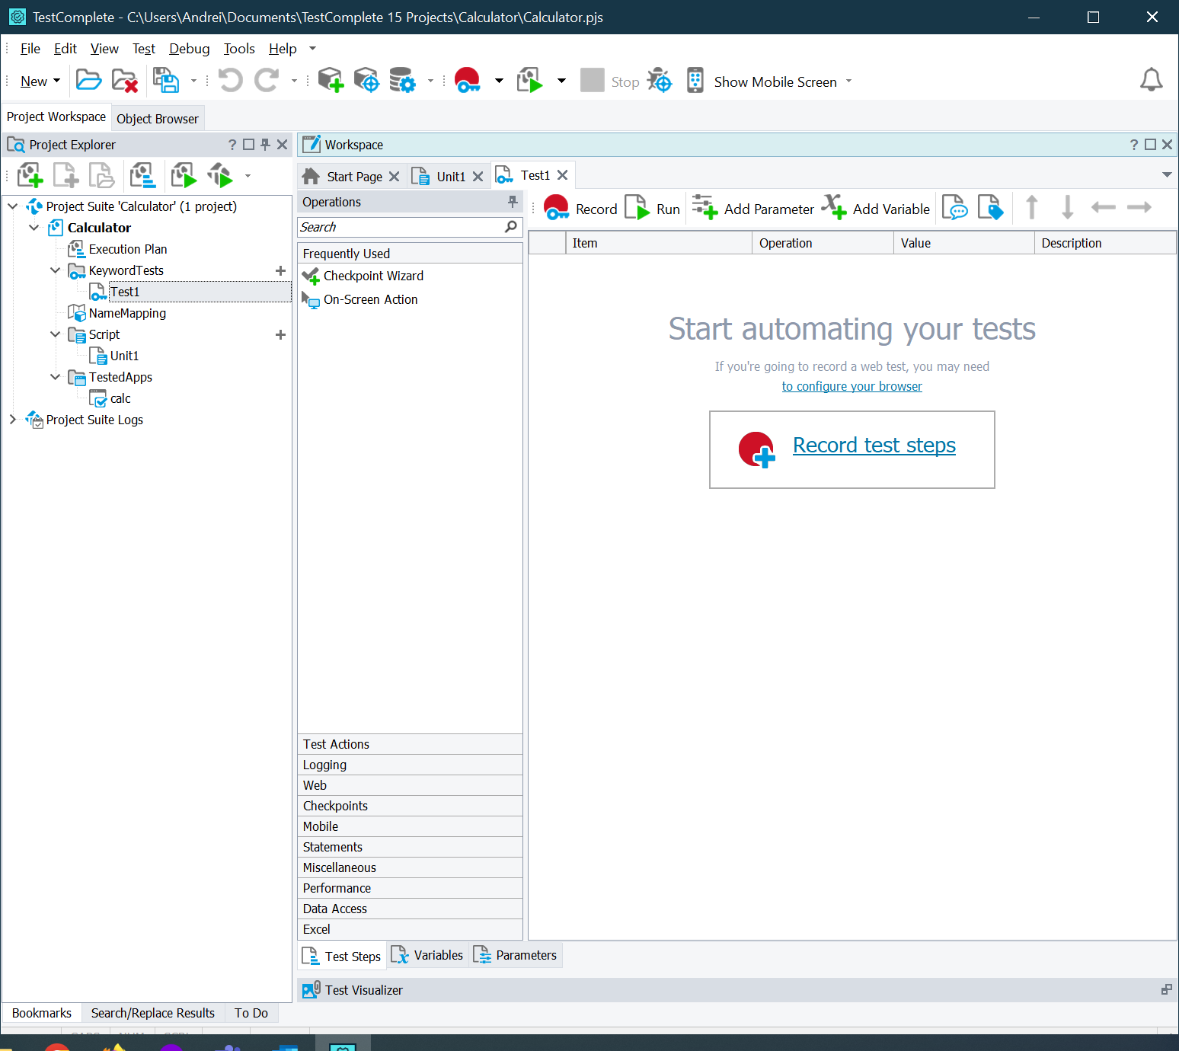Open the 'to configure your browser' link
This screenshot has height=1051, width=1179.
[851, 386]
